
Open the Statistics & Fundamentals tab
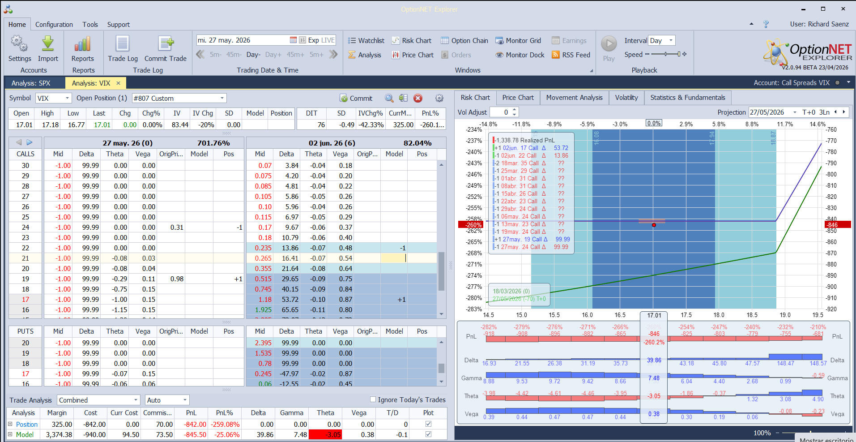[688, 98]
